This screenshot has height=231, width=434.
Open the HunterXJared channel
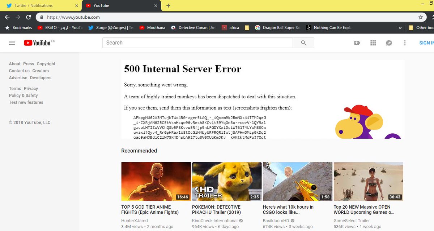(135, 221)
